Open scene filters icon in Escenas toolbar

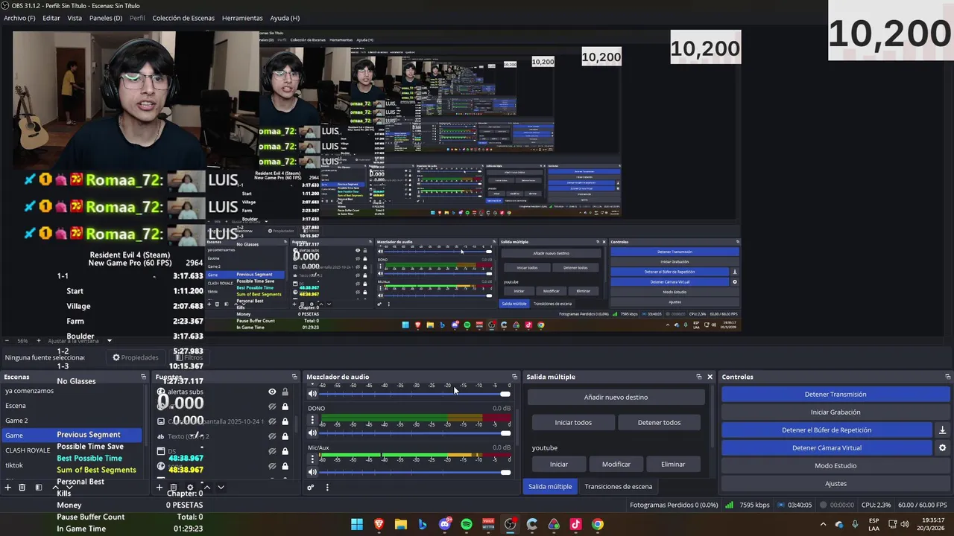[39, 488]
